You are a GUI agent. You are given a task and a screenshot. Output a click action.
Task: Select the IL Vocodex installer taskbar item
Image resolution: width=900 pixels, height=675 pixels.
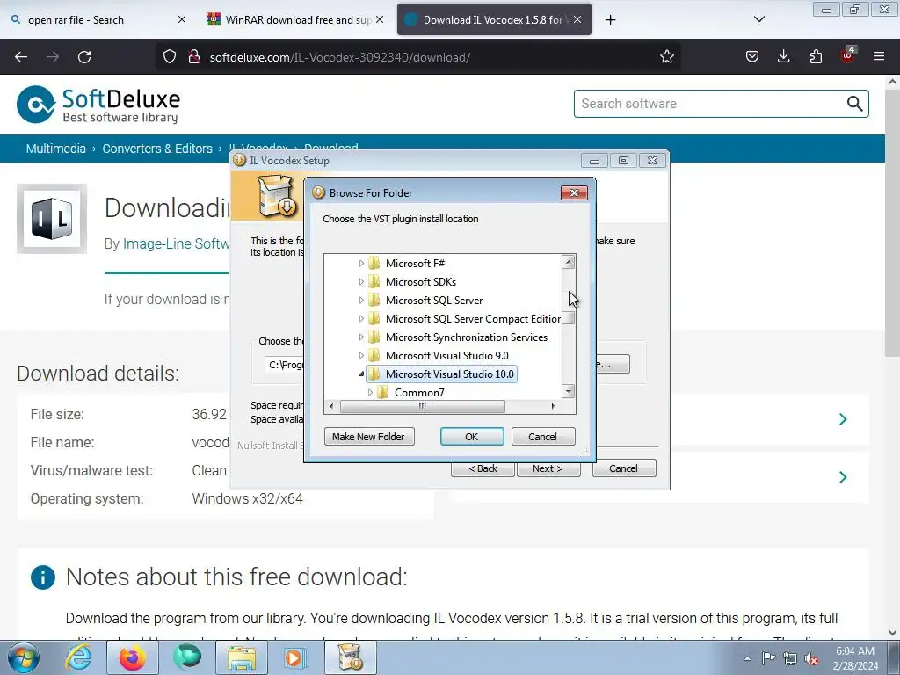pyautogui.click(x=350, y=657)
